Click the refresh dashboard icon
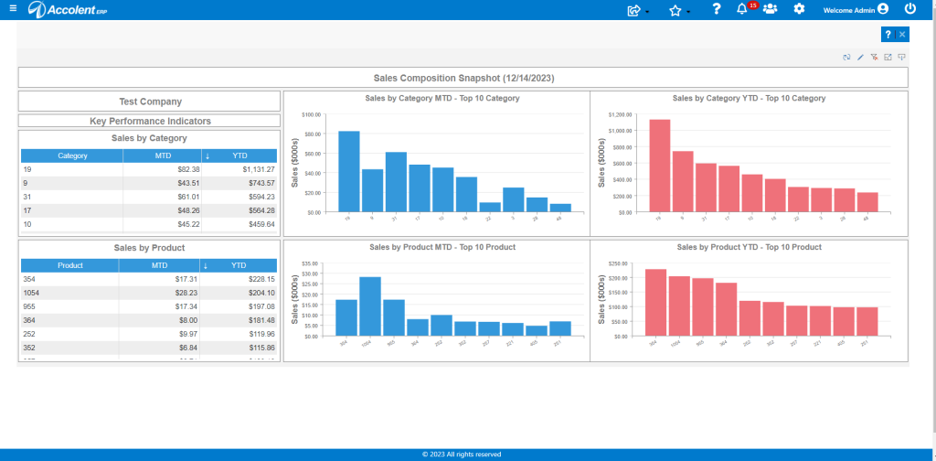Image resolution: width=936 pixels, height=461 pixels. point(846,58)
